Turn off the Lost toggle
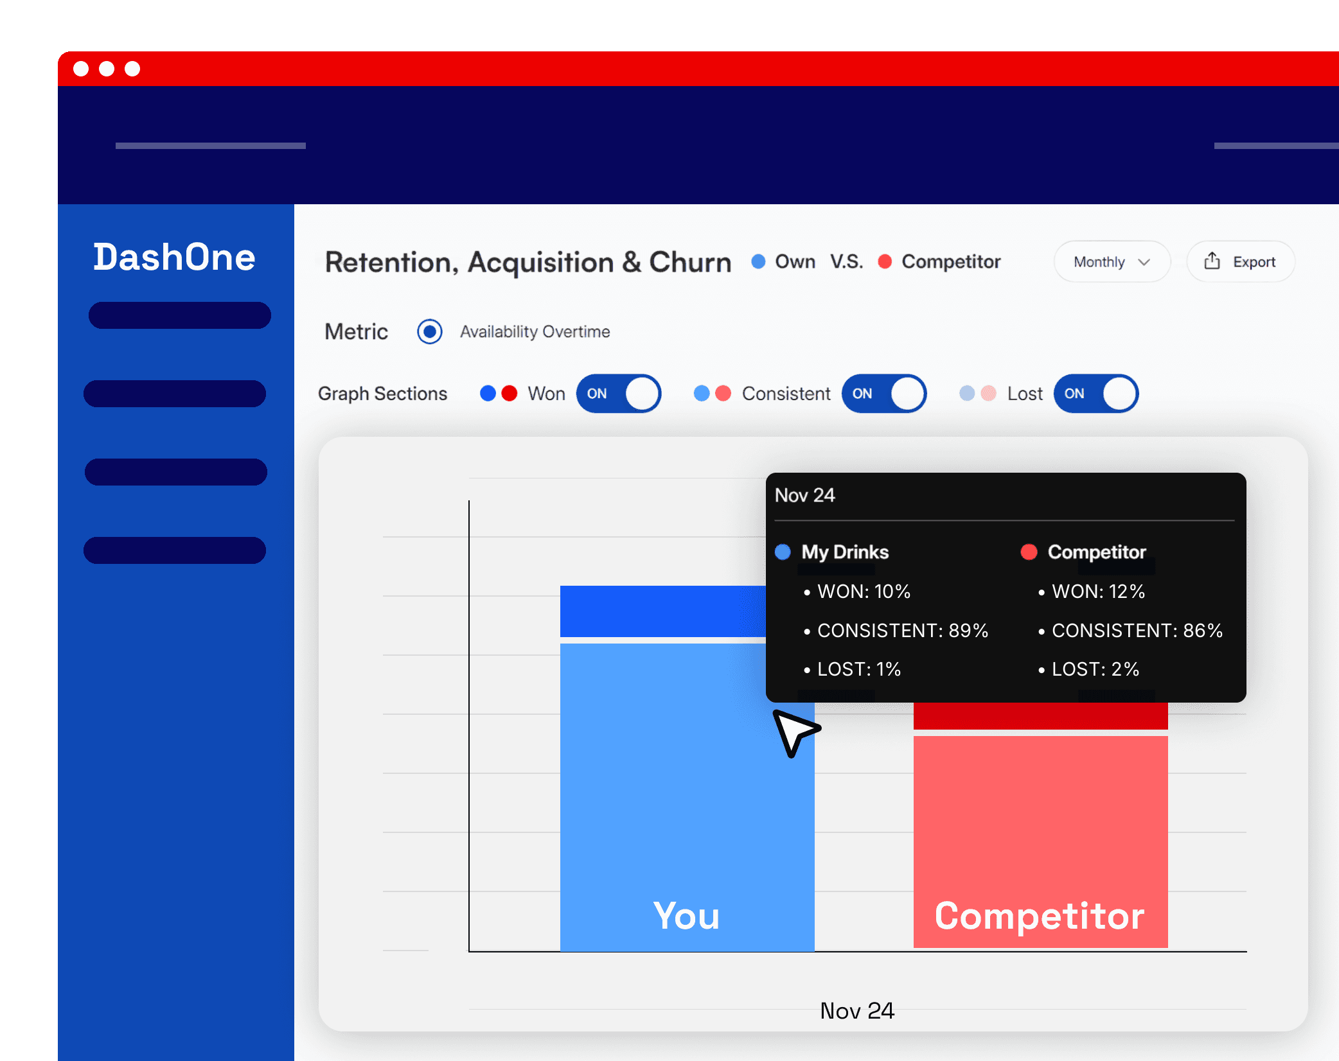 [1096, 394]
